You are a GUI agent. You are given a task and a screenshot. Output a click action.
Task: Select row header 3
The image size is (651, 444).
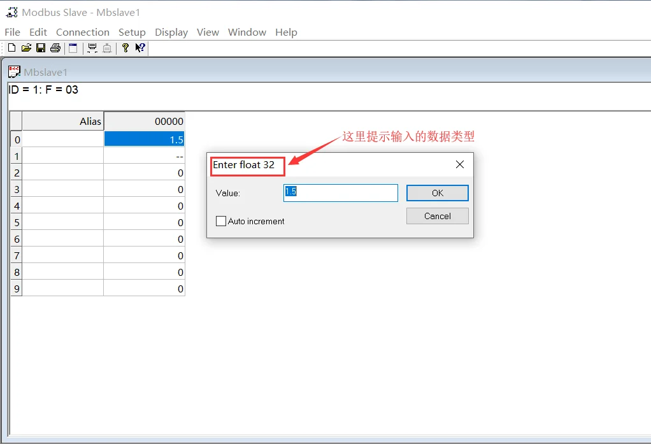16,189
